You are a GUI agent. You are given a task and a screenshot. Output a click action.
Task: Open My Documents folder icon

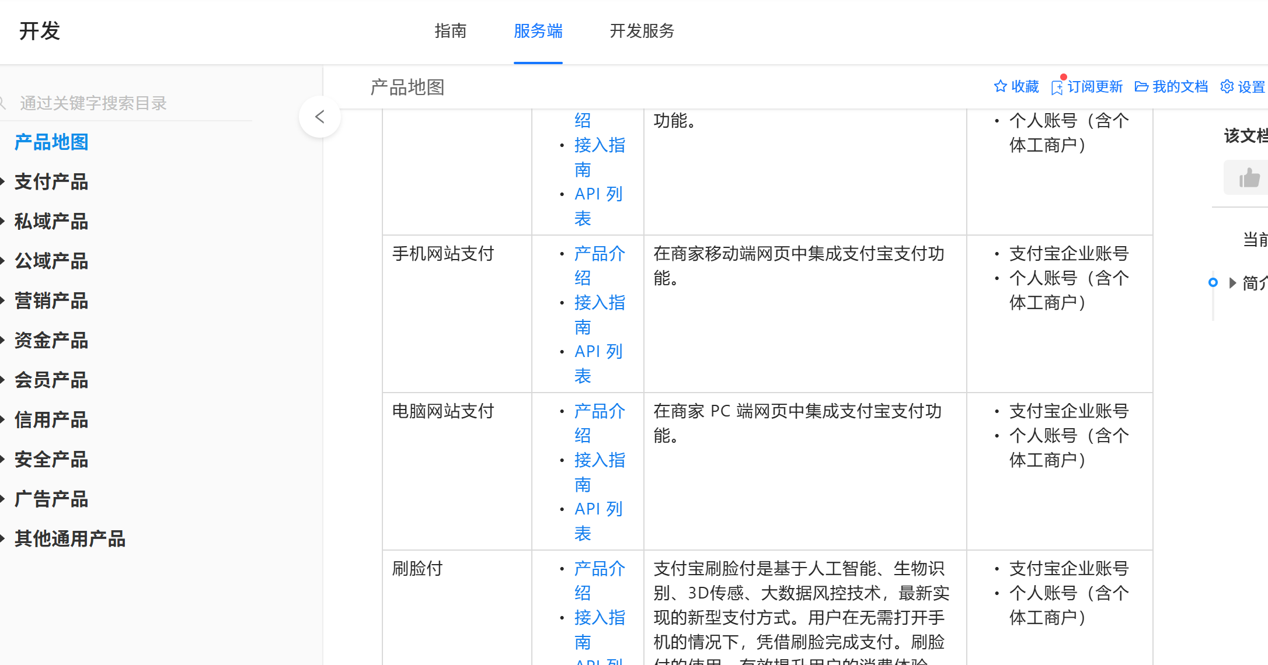[x=1141, y=87]
